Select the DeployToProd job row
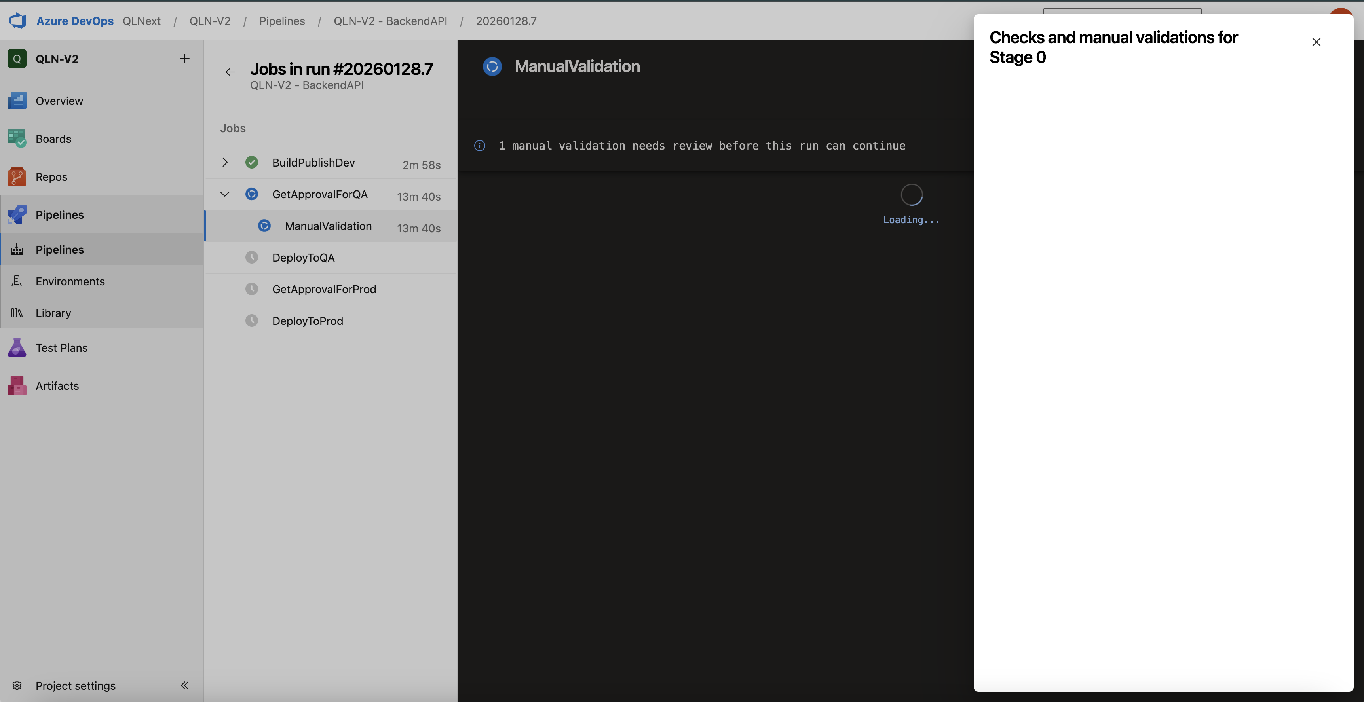This screenshot has height=702, width=1364. 331,321
